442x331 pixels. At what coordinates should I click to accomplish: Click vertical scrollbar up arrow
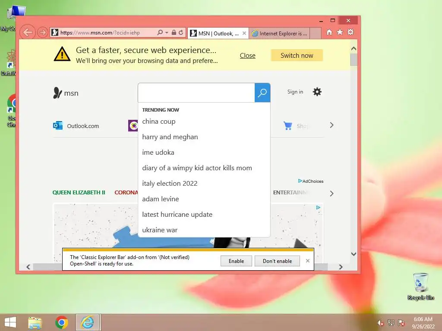(x=354, y=48)
